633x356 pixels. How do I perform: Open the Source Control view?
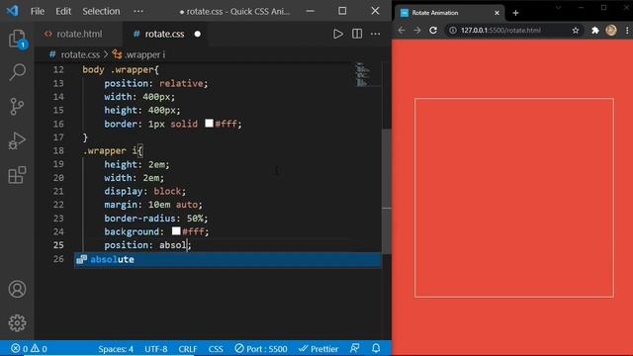tap(17, 107)
